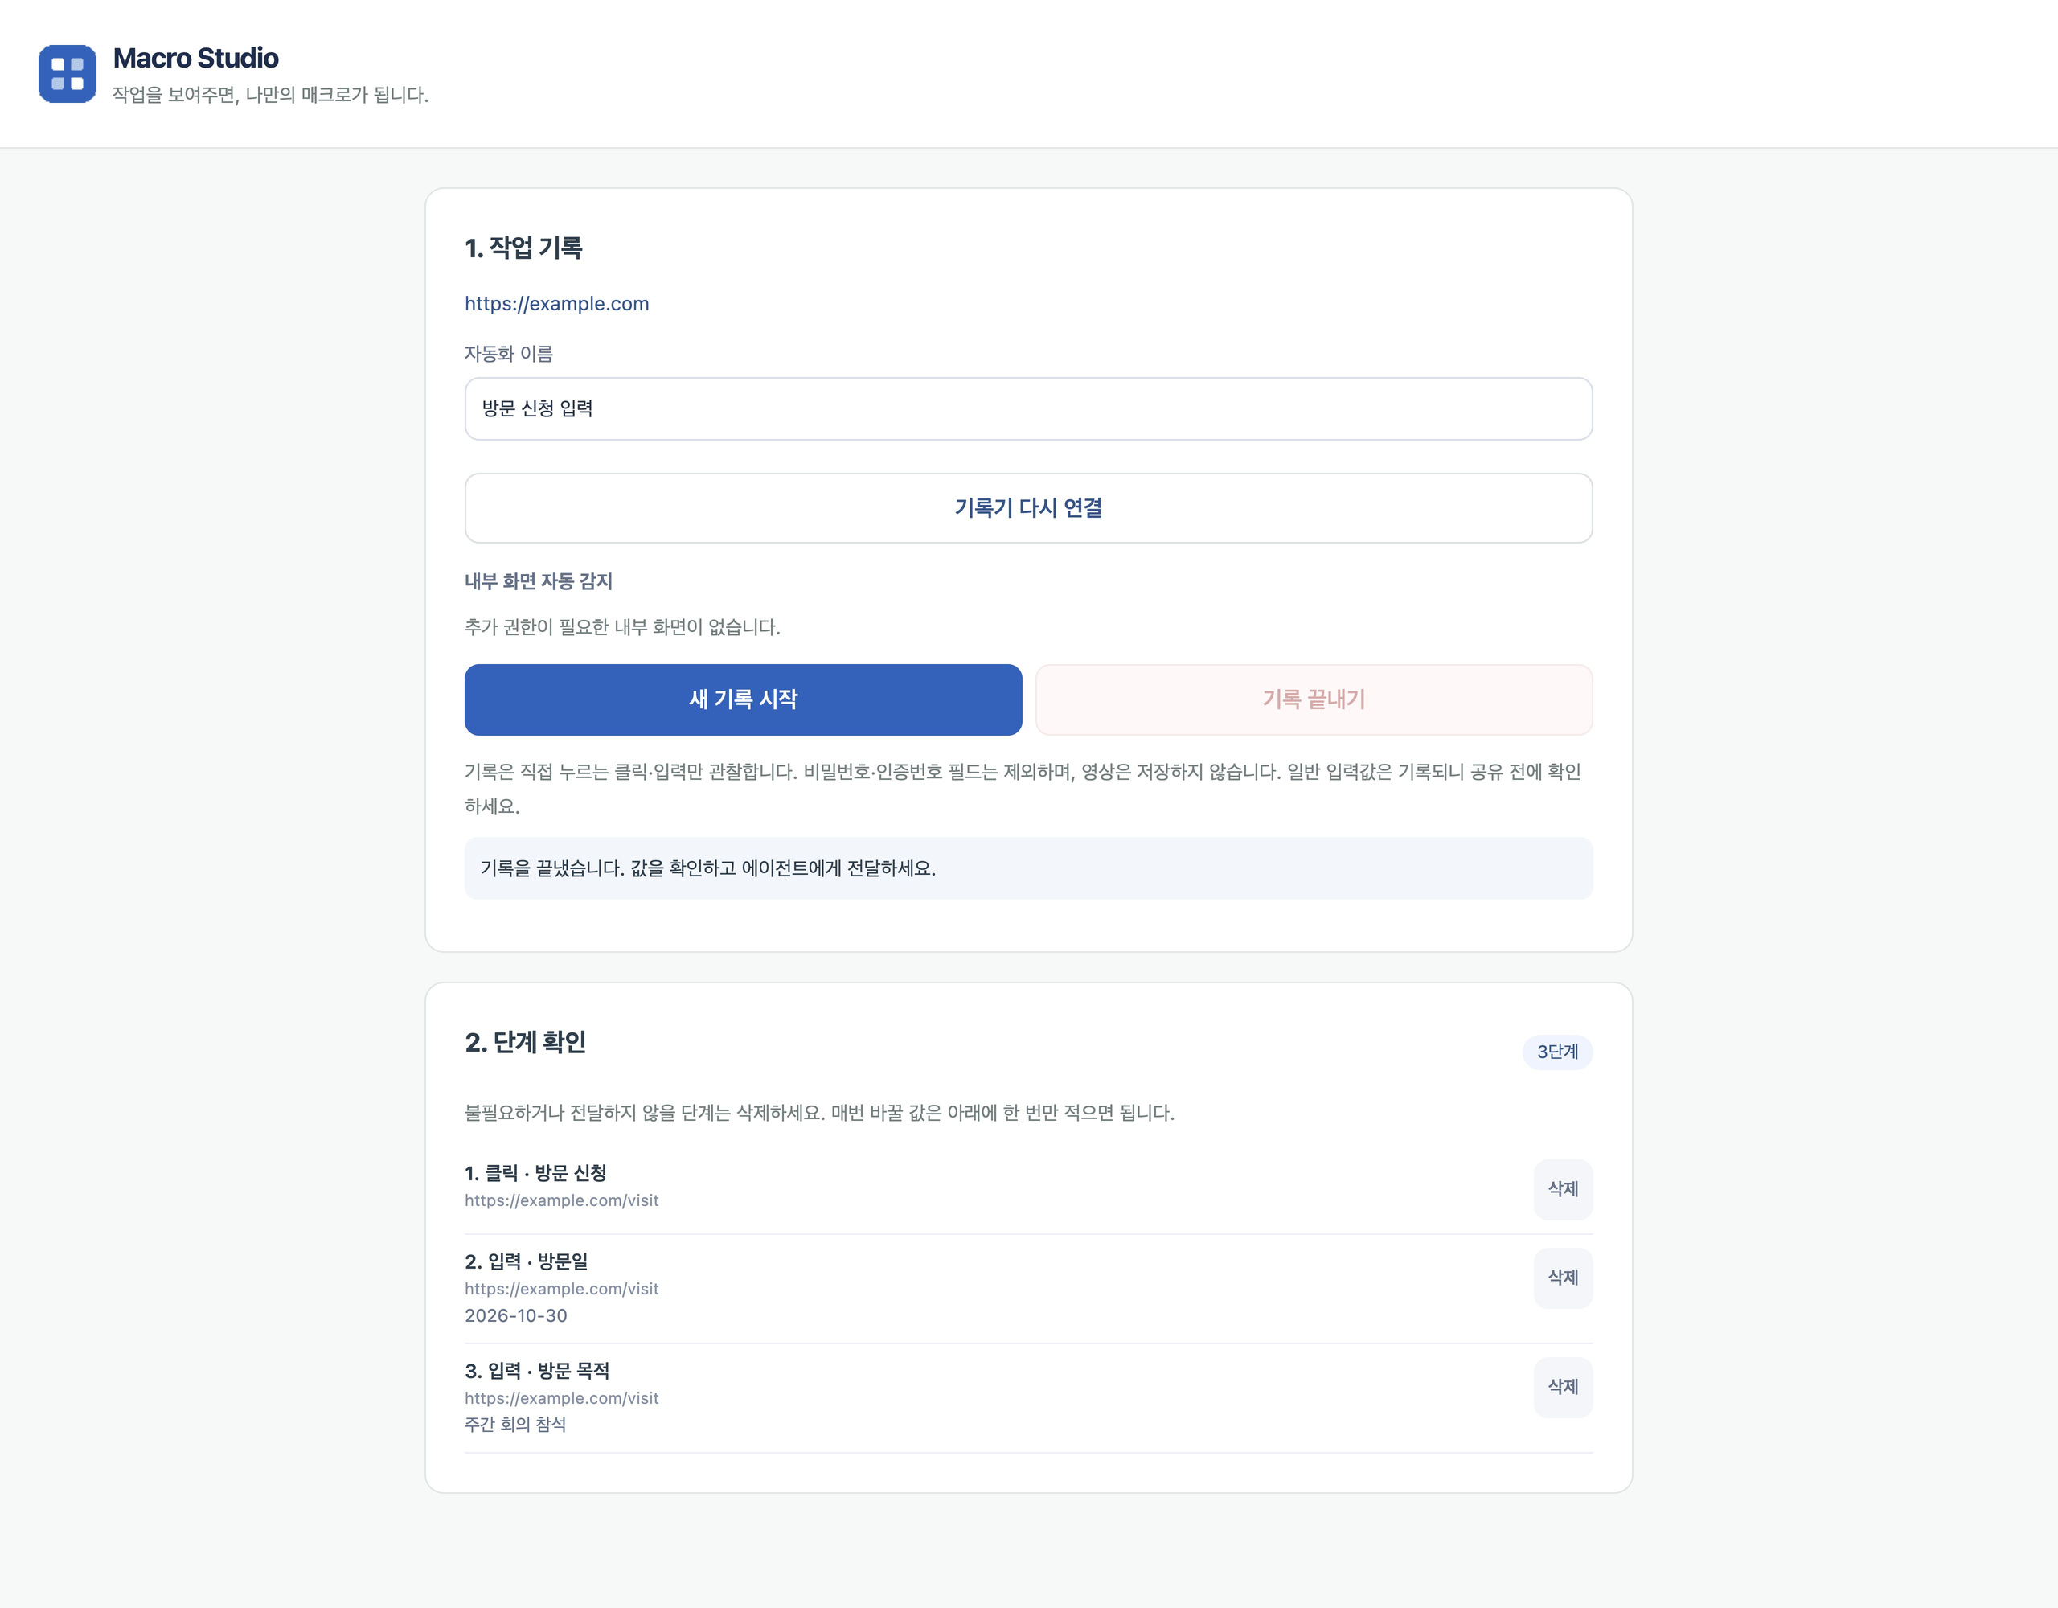The height and width of the screenshot is (1608, 2058).
Task: Click the 기록기 다시 연결 button
Action: tap(1028, 508)
